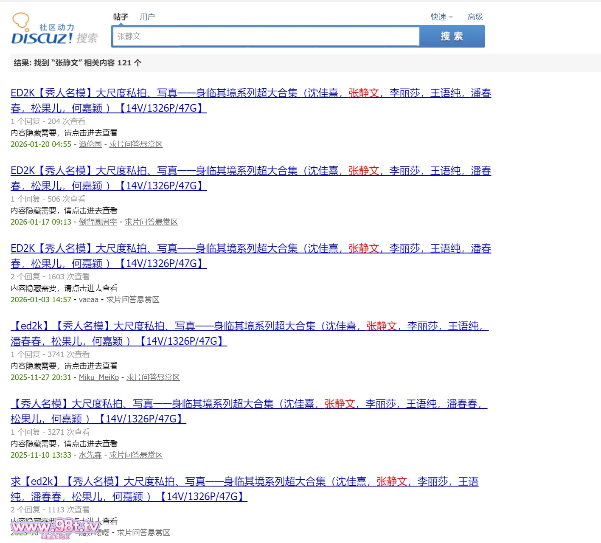Open author profile link Miku_MeiKo
Image resolution: width=601 pixels, height=543 pixels.
pyautogui.click(x=98, y=377)
